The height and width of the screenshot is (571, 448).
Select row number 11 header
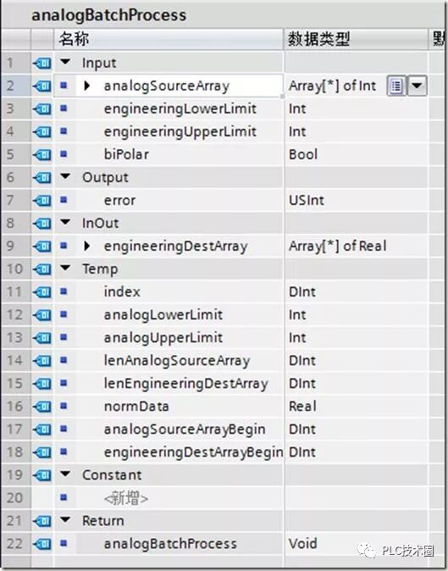(x=15, y=291)
